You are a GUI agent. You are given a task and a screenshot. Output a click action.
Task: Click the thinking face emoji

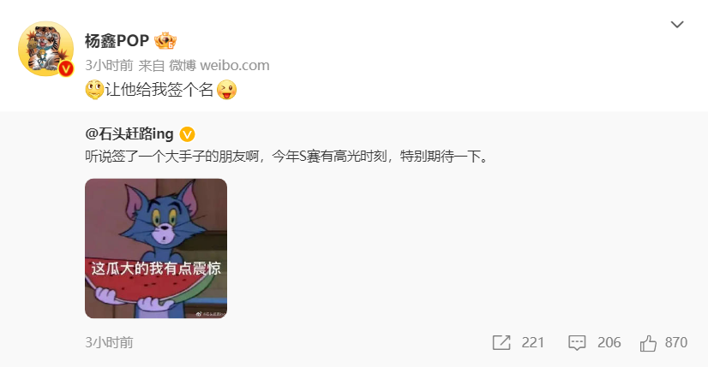click(x=94, y=90)
